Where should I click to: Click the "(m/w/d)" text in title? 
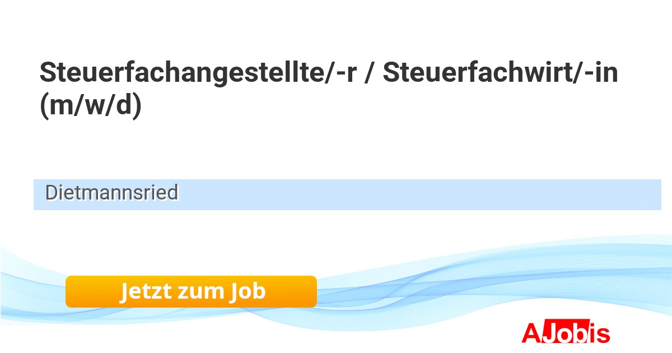click(x=91, y=106)
